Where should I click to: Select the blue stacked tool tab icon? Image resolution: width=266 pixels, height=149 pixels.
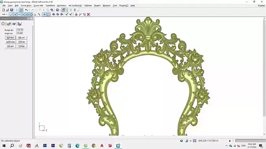pyautogui.click(x=19, y=24)
